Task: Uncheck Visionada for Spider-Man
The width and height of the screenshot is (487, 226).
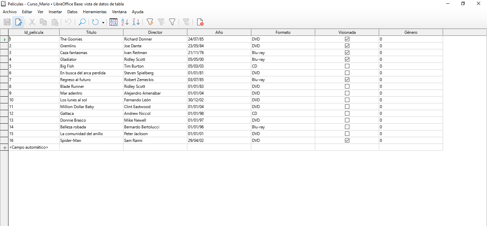Action: tap(347, 141)
